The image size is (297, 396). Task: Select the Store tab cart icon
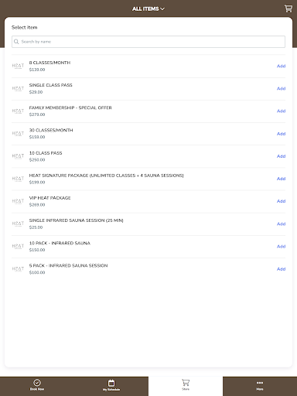[x=186, y=383]
